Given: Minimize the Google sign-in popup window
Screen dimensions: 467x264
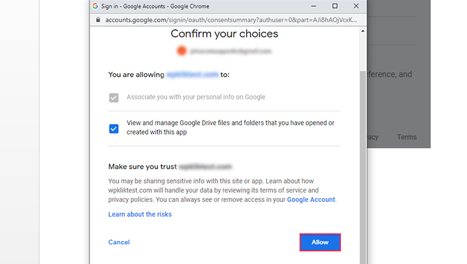Looking at the screenshot, I should pyautogui.click(x=314, y=6).
